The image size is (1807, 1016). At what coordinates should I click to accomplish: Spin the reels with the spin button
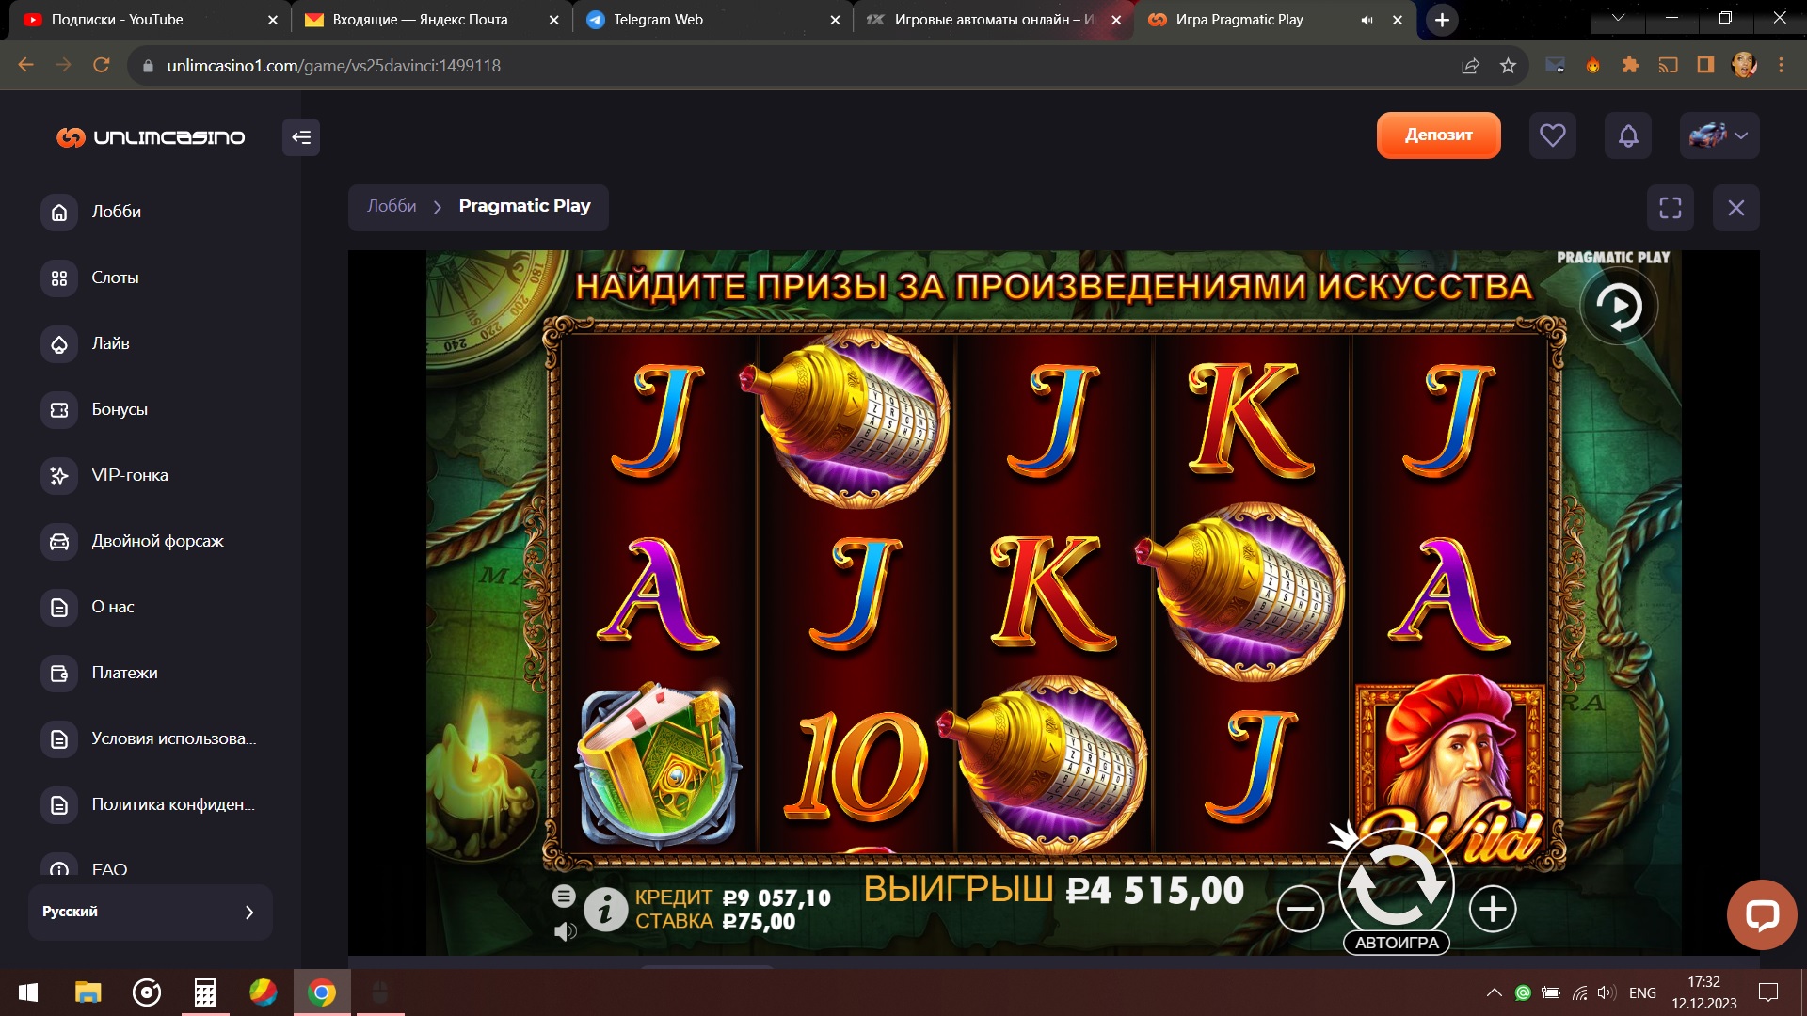[x=1397, y=886]
